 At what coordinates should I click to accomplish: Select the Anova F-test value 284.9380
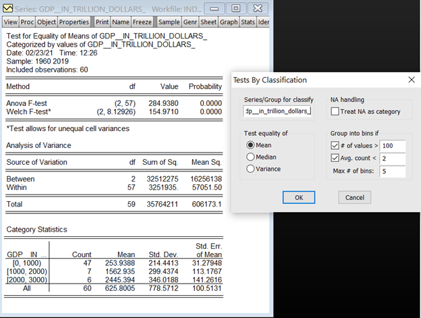(x=163, y=103)
